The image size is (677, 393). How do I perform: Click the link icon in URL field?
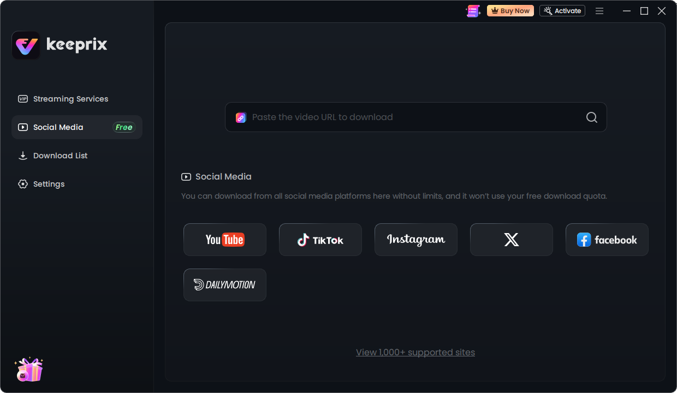pyautogui.click(x=241, y=117)
